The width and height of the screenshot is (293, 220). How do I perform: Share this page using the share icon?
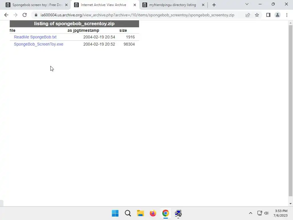coord(248,15)
